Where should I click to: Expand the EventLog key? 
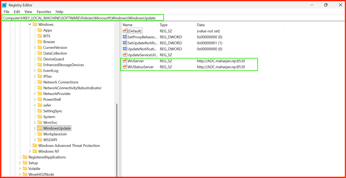(35, 71)
